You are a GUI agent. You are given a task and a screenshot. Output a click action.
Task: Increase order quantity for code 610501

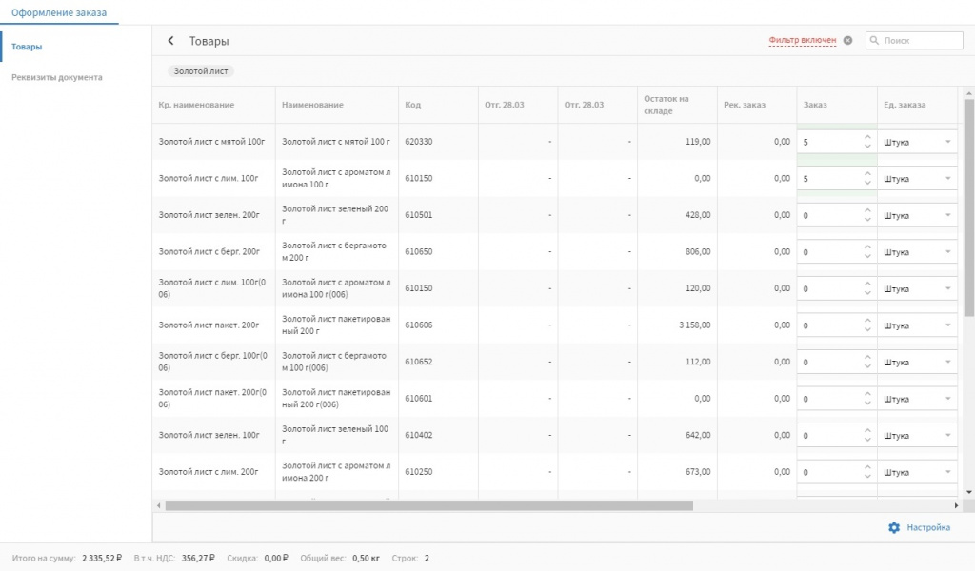(x=867, y=210)
